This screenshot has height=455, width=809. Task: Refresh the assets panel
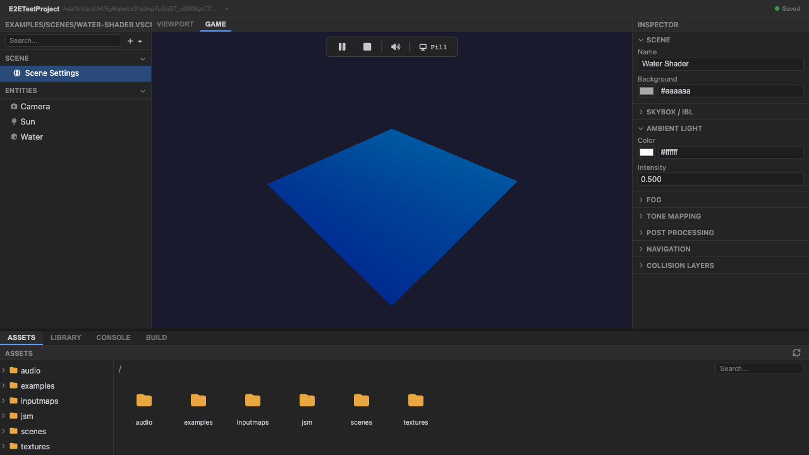pyautogui.click(x=796, y=353)
